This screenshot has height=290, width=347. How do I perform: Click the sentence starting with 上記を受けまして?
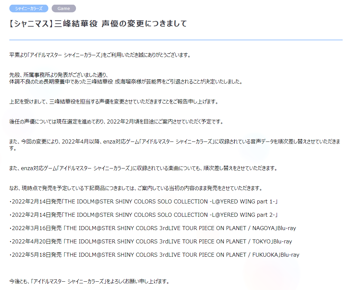(x=114, y=102)
